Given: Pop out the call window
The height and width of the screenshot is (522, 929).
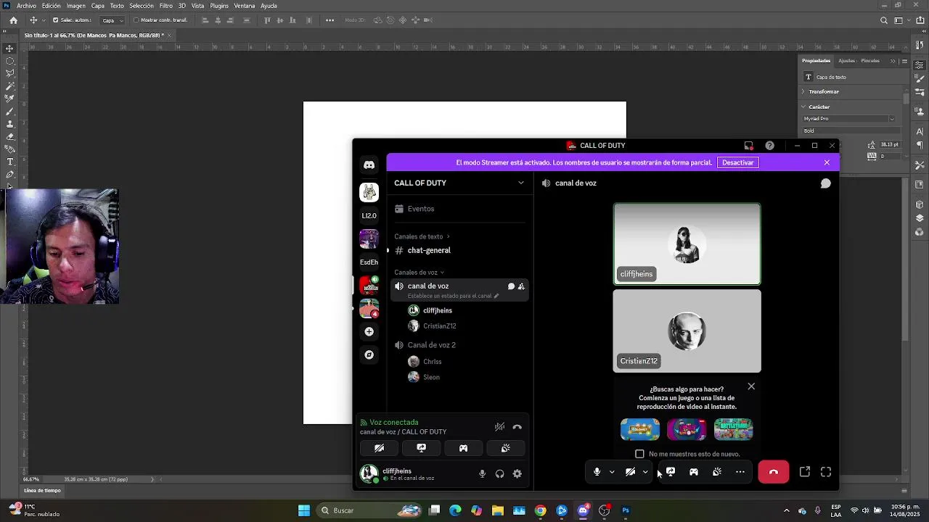Looking at the screenshot, I should 804,472.
